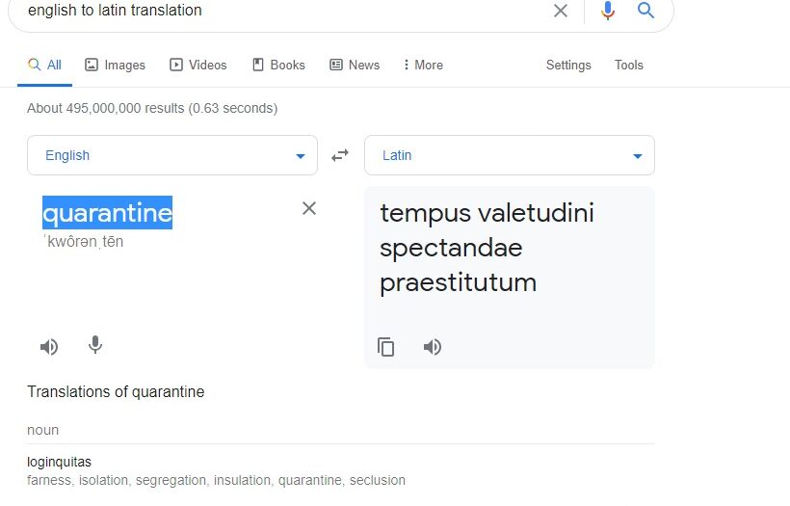790x506 pixels.
Task: Open search Settings
Action: [x=568, y=66]
